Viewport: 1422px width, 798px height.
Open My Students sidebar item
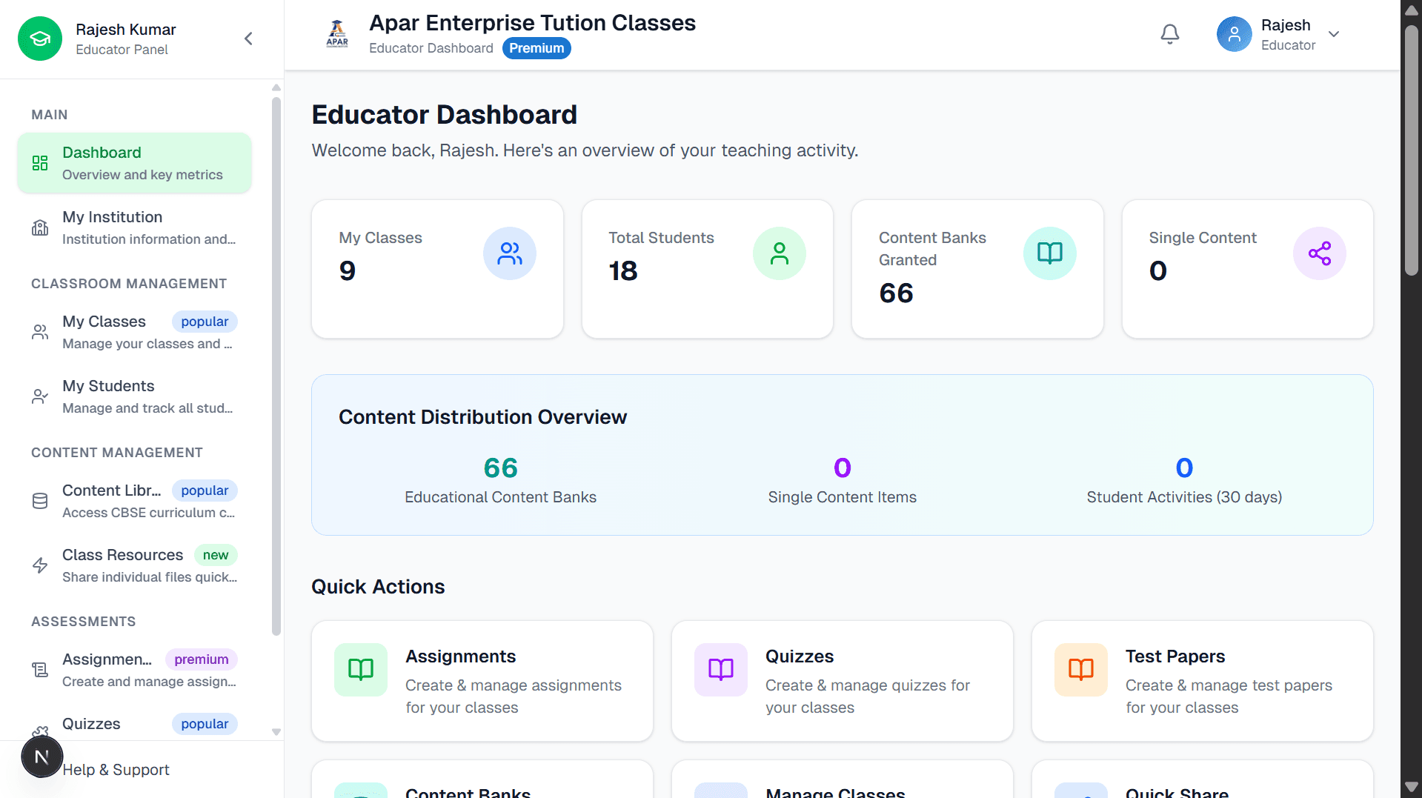(134, 396)
